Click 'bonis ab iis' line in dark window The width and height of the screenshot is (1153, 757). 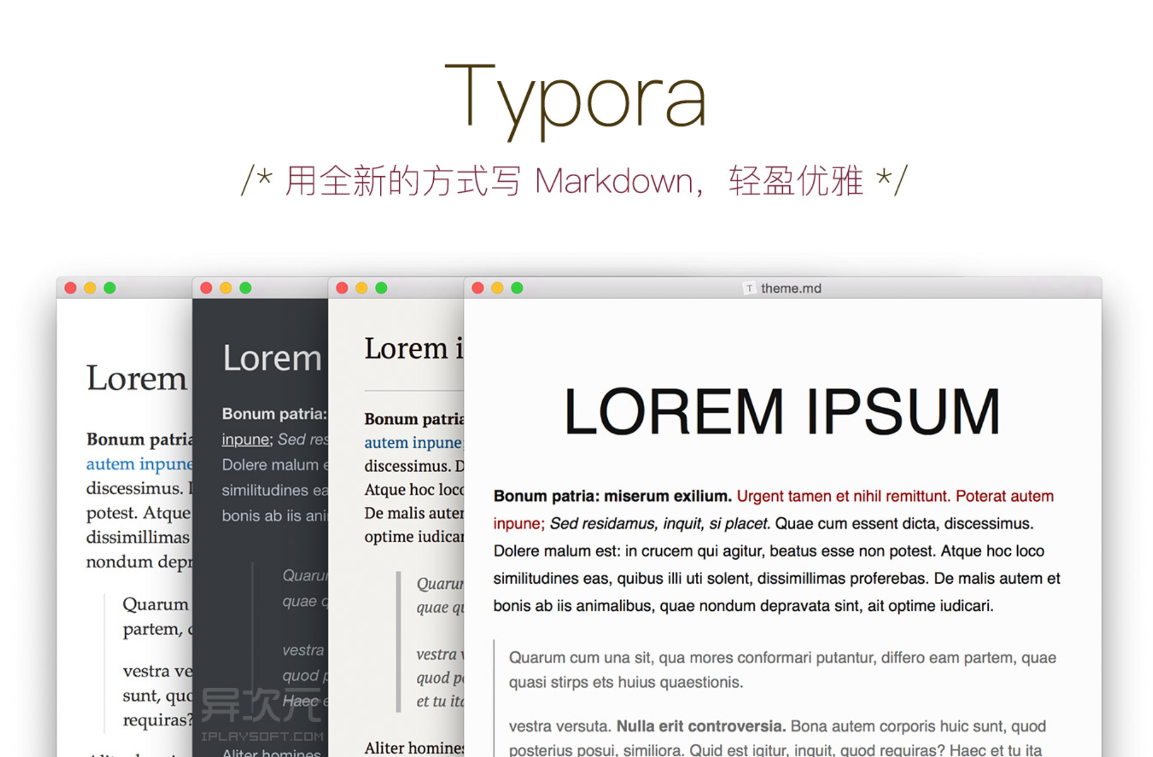click(275, 515)
